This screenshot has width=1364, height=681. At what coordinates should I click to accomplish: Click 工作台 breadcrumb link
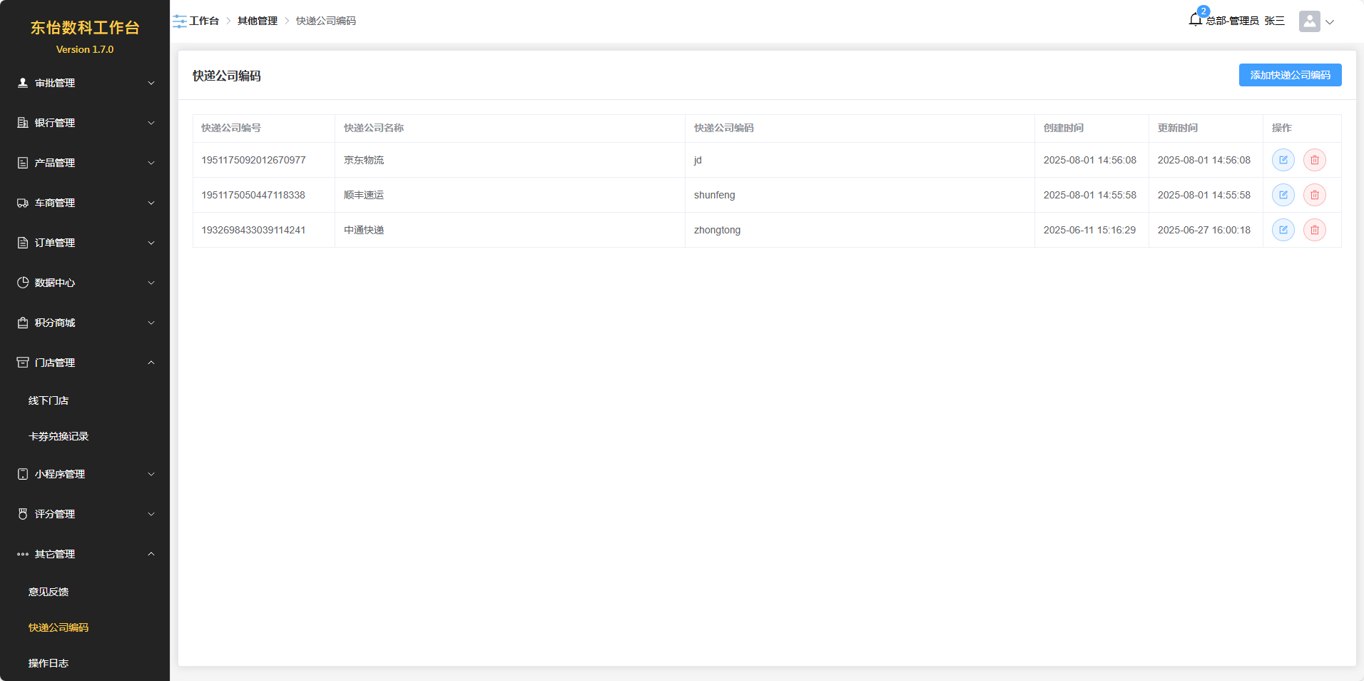click(x=204, y=21)
